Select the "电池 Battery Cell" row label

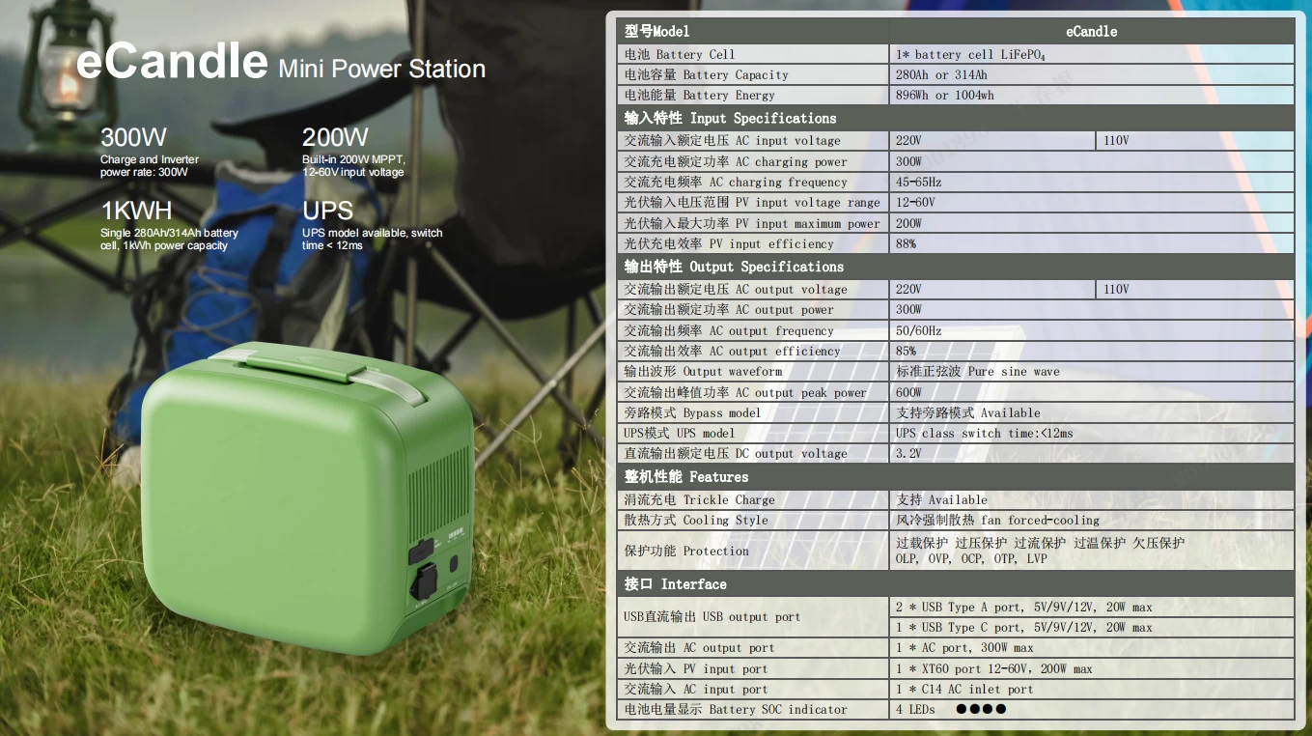pyautogui.click(x=680, y=54)
